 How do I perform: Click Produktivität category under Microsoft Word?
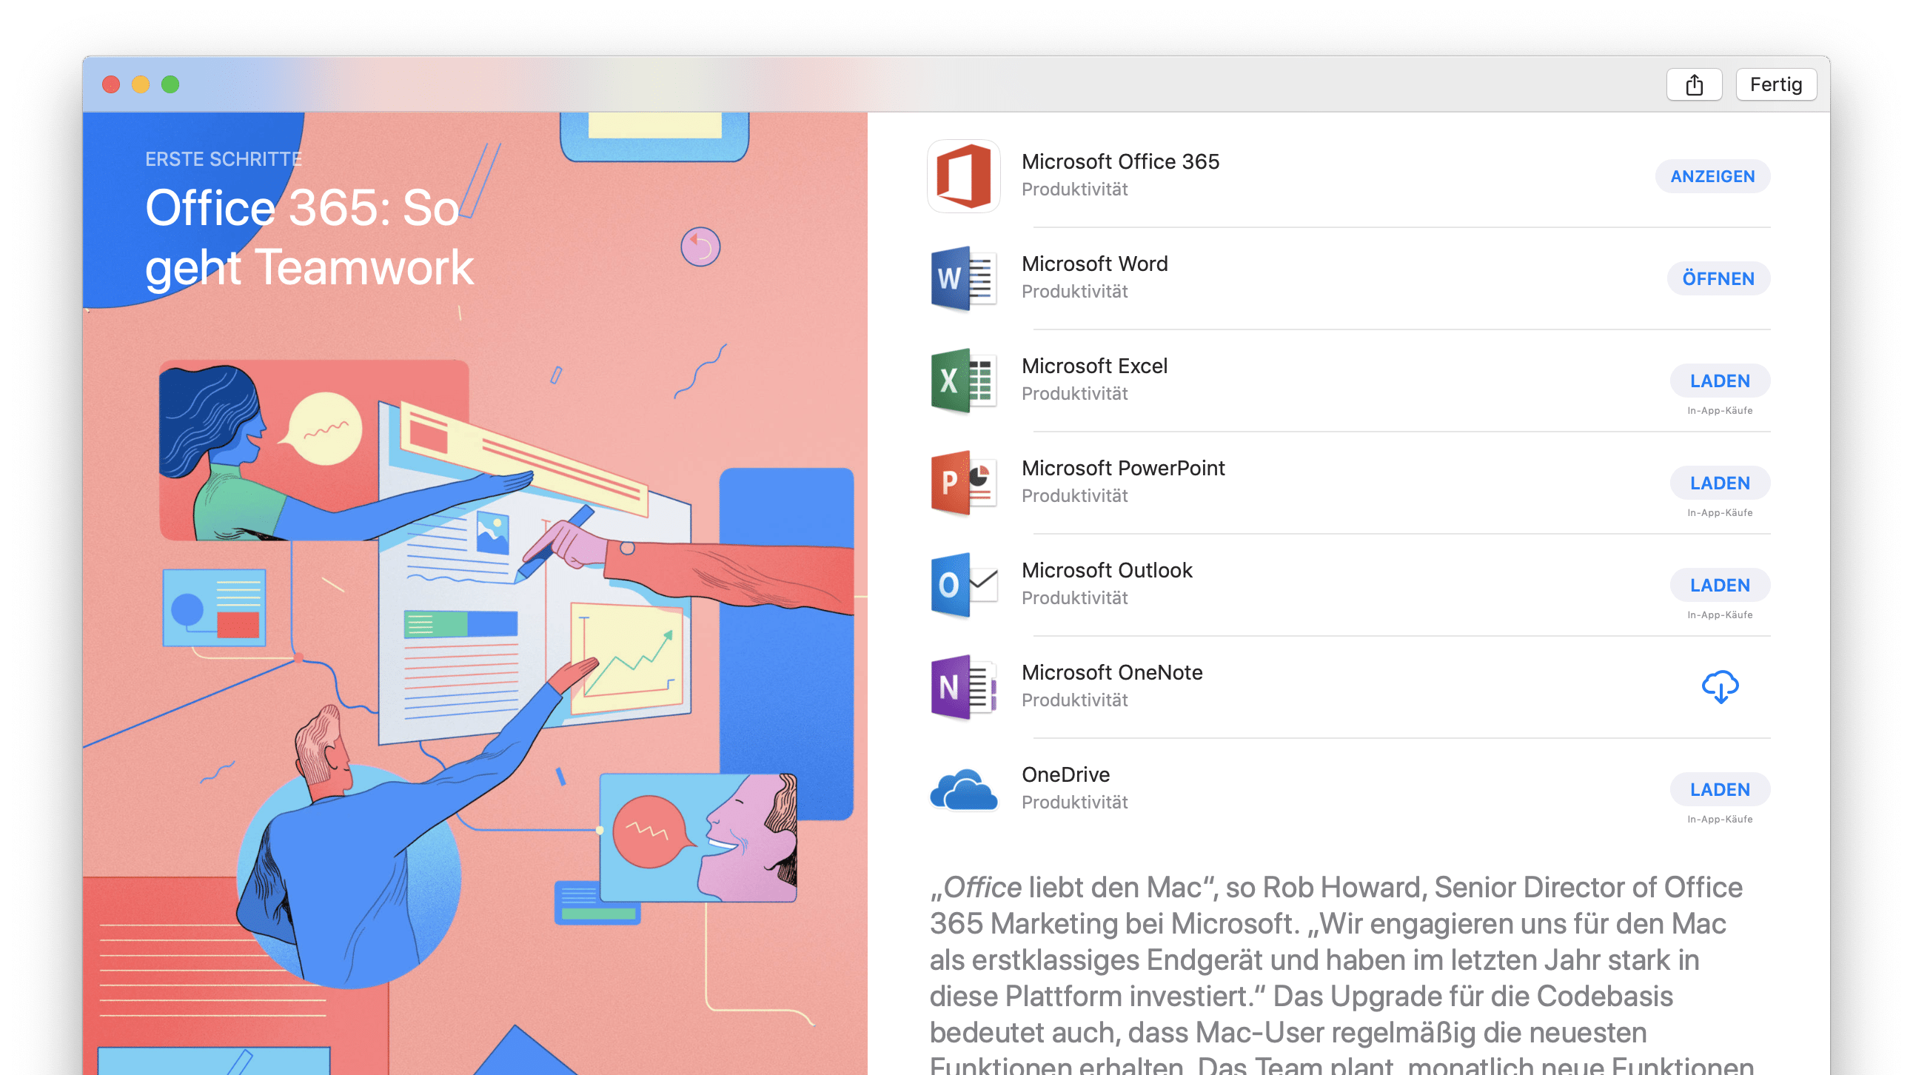[x=1073, y=292]
